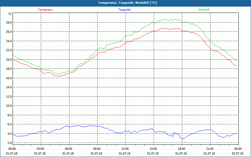Click the 6,0 y-axis value
The height and width of the screenshot is (157, 251).
click(10, 124)
